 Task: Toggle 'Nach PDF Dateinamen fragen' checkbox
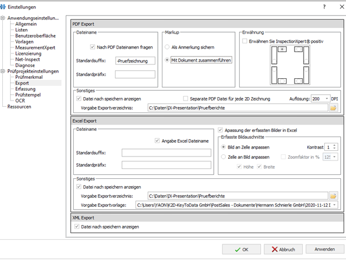tap(93, 47)
